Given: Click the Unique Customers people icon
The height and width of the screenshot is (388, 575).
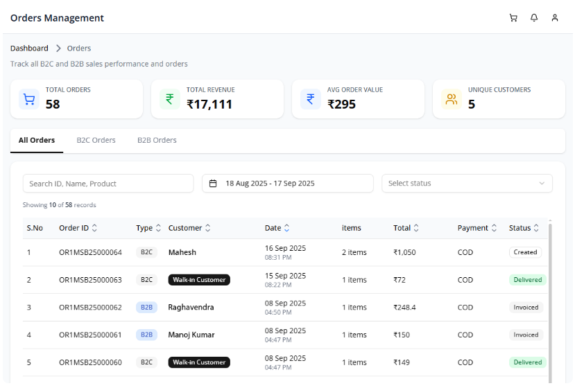Looking at the screenshot, I should point(452,99).
